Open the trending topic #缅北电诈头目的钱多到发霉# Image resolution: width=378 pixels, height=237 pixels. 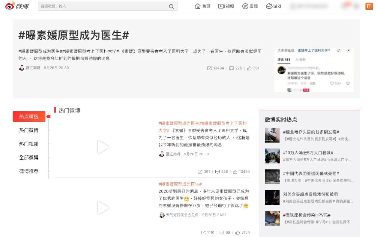click(x=311, y=132)
